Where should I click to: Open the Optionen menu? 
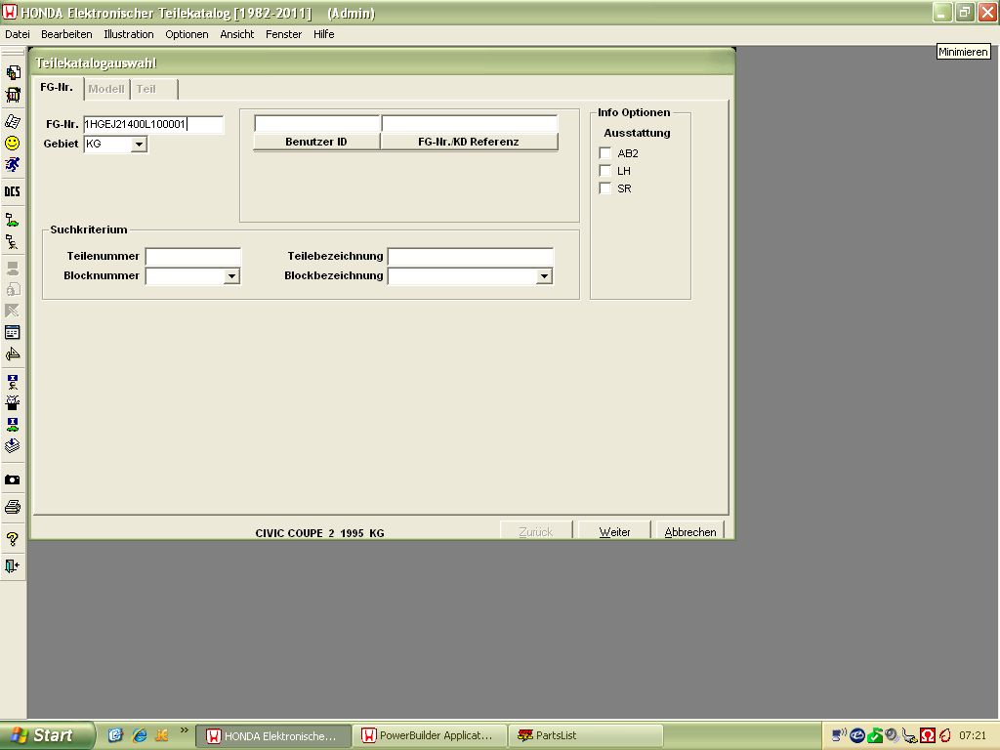point(187,34)
